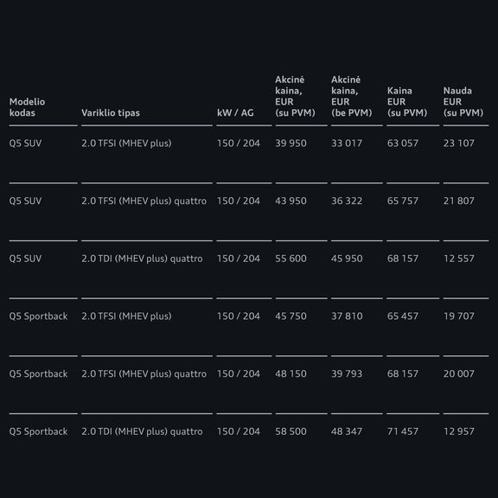Click 2.0 TFSI (MHEV plus) quattro SUV row
Image resolution: width=498 pixels, height=498 pixels.
(249, 201)
